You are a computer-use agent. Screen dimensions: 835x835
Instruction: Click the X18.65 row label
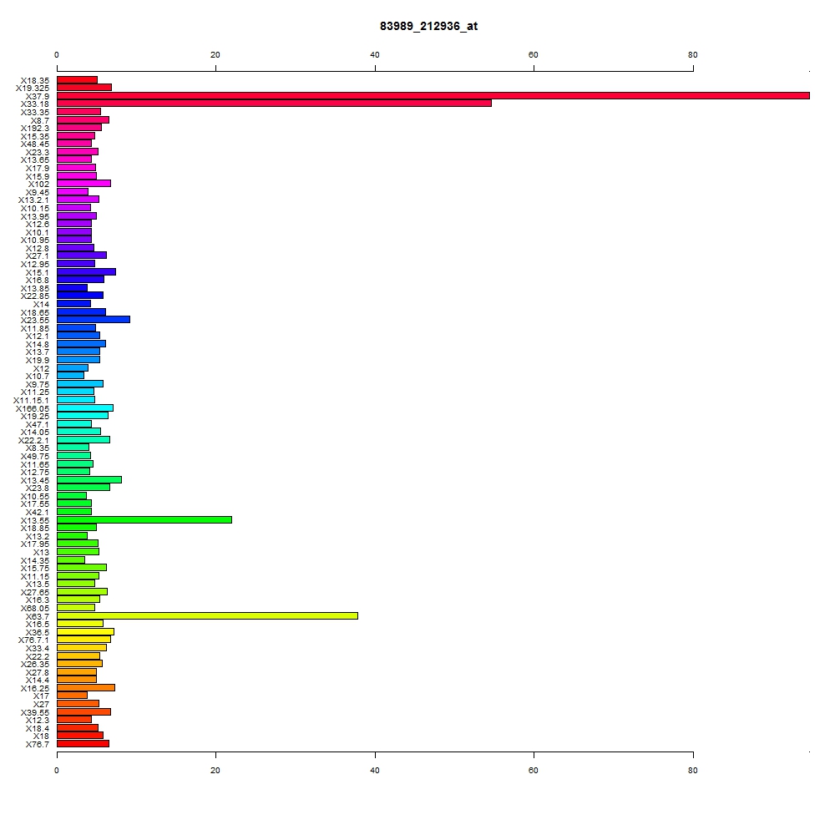(34, 312)
